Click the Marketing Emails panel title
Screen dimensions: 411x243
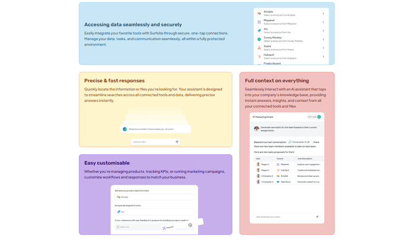tap(264, 117)
